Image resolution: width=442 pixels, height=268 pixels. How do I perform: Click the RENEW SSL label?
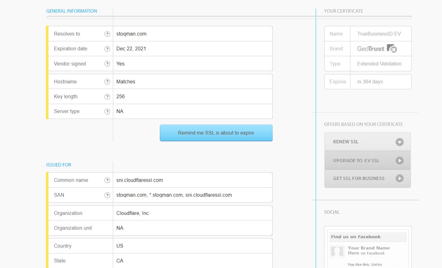345,142
